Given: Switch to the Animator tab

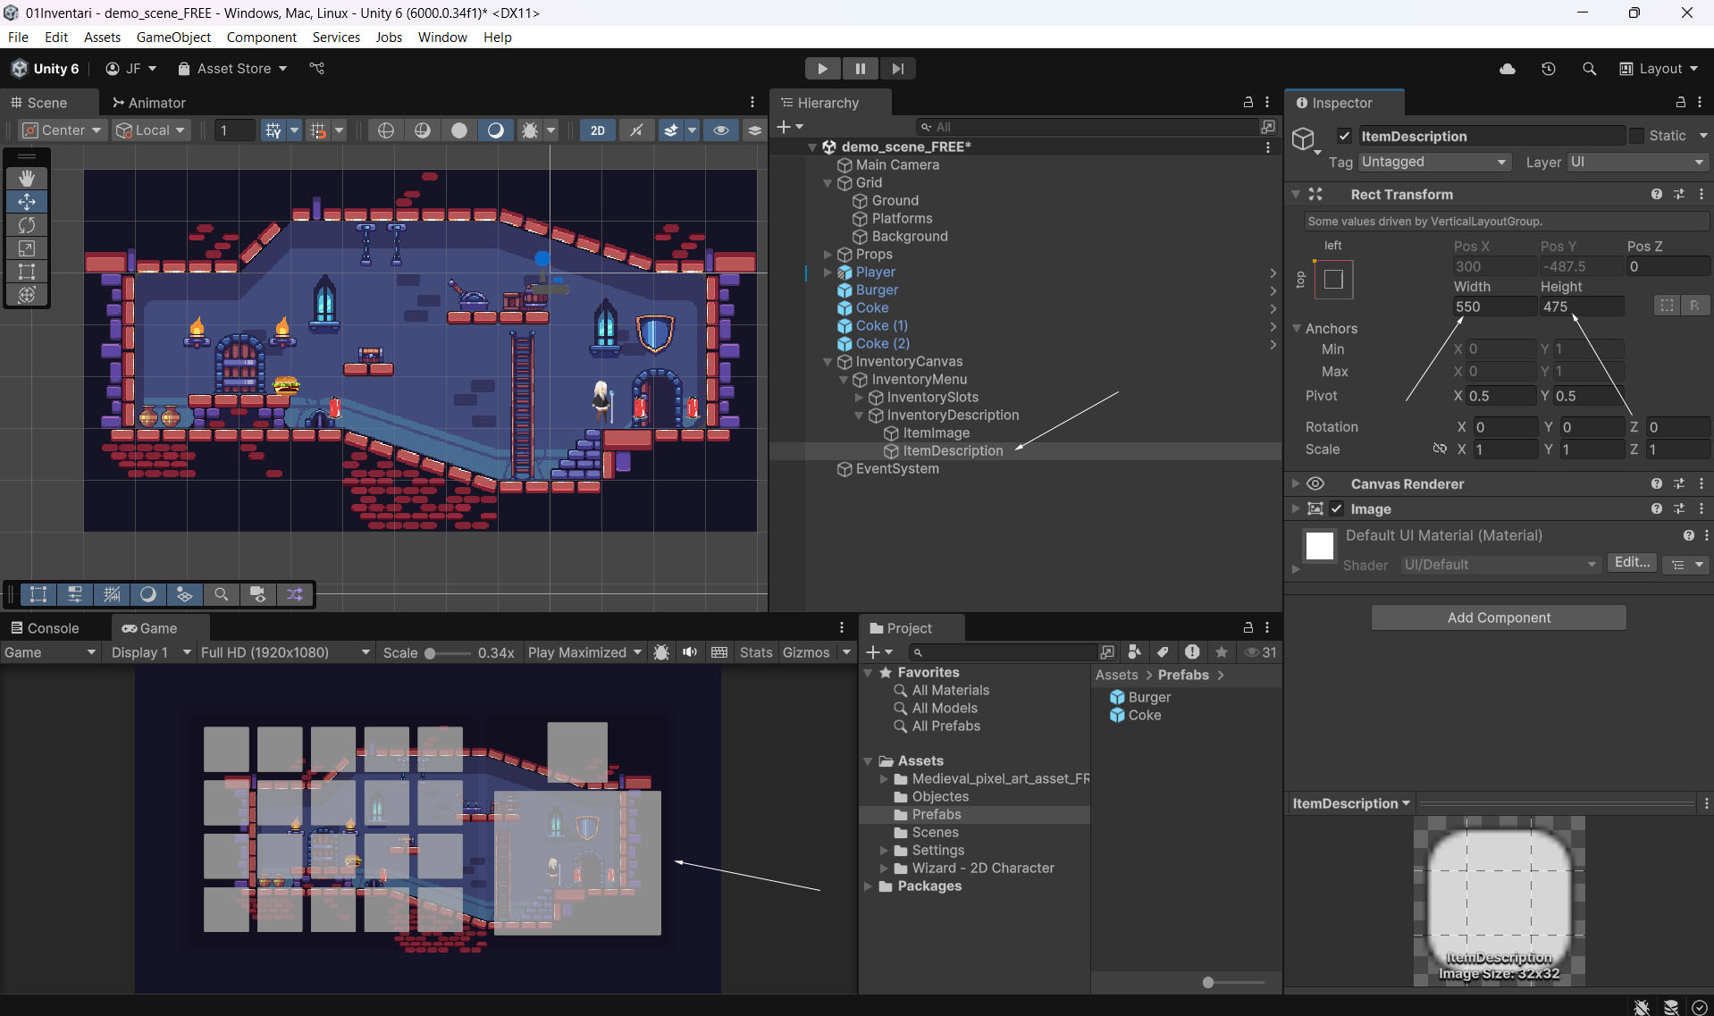Looking at the screenshot, I should (148, 103).
